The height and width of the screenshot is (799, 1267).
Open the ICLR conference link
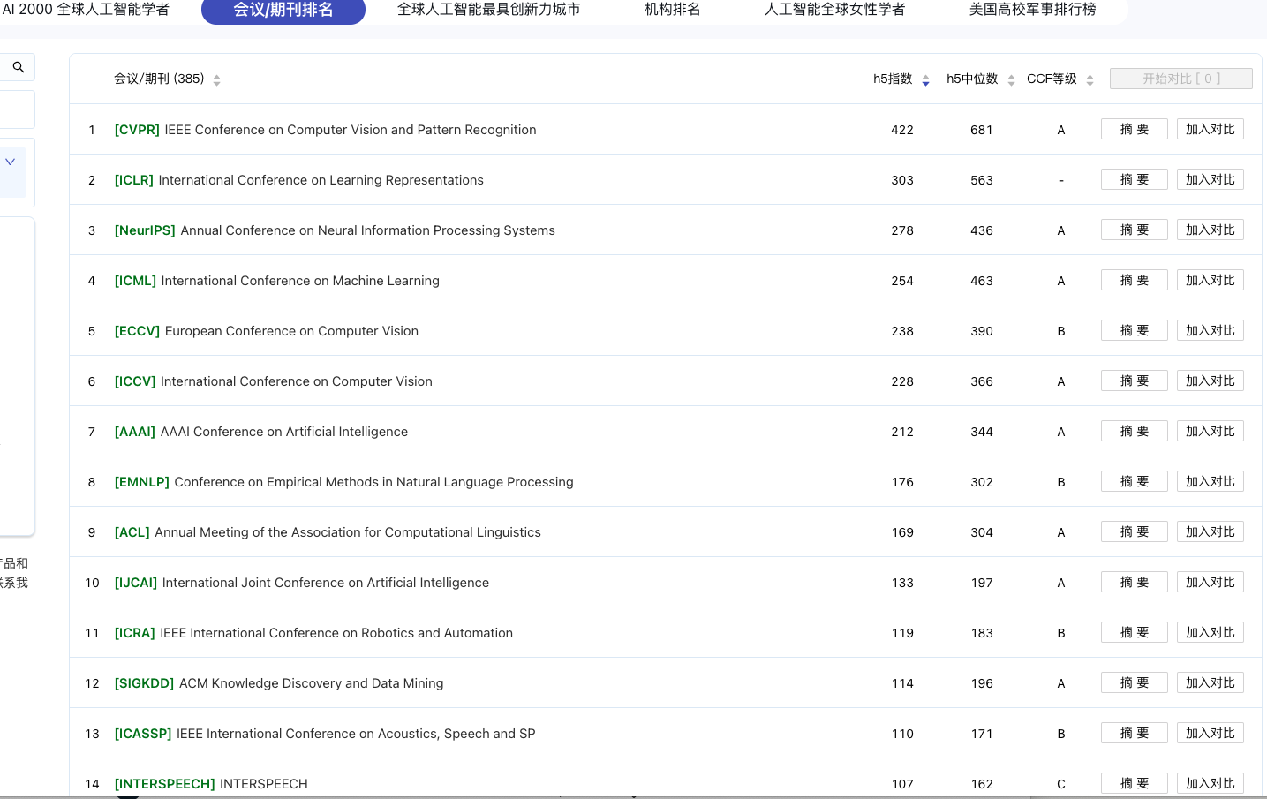133,180
